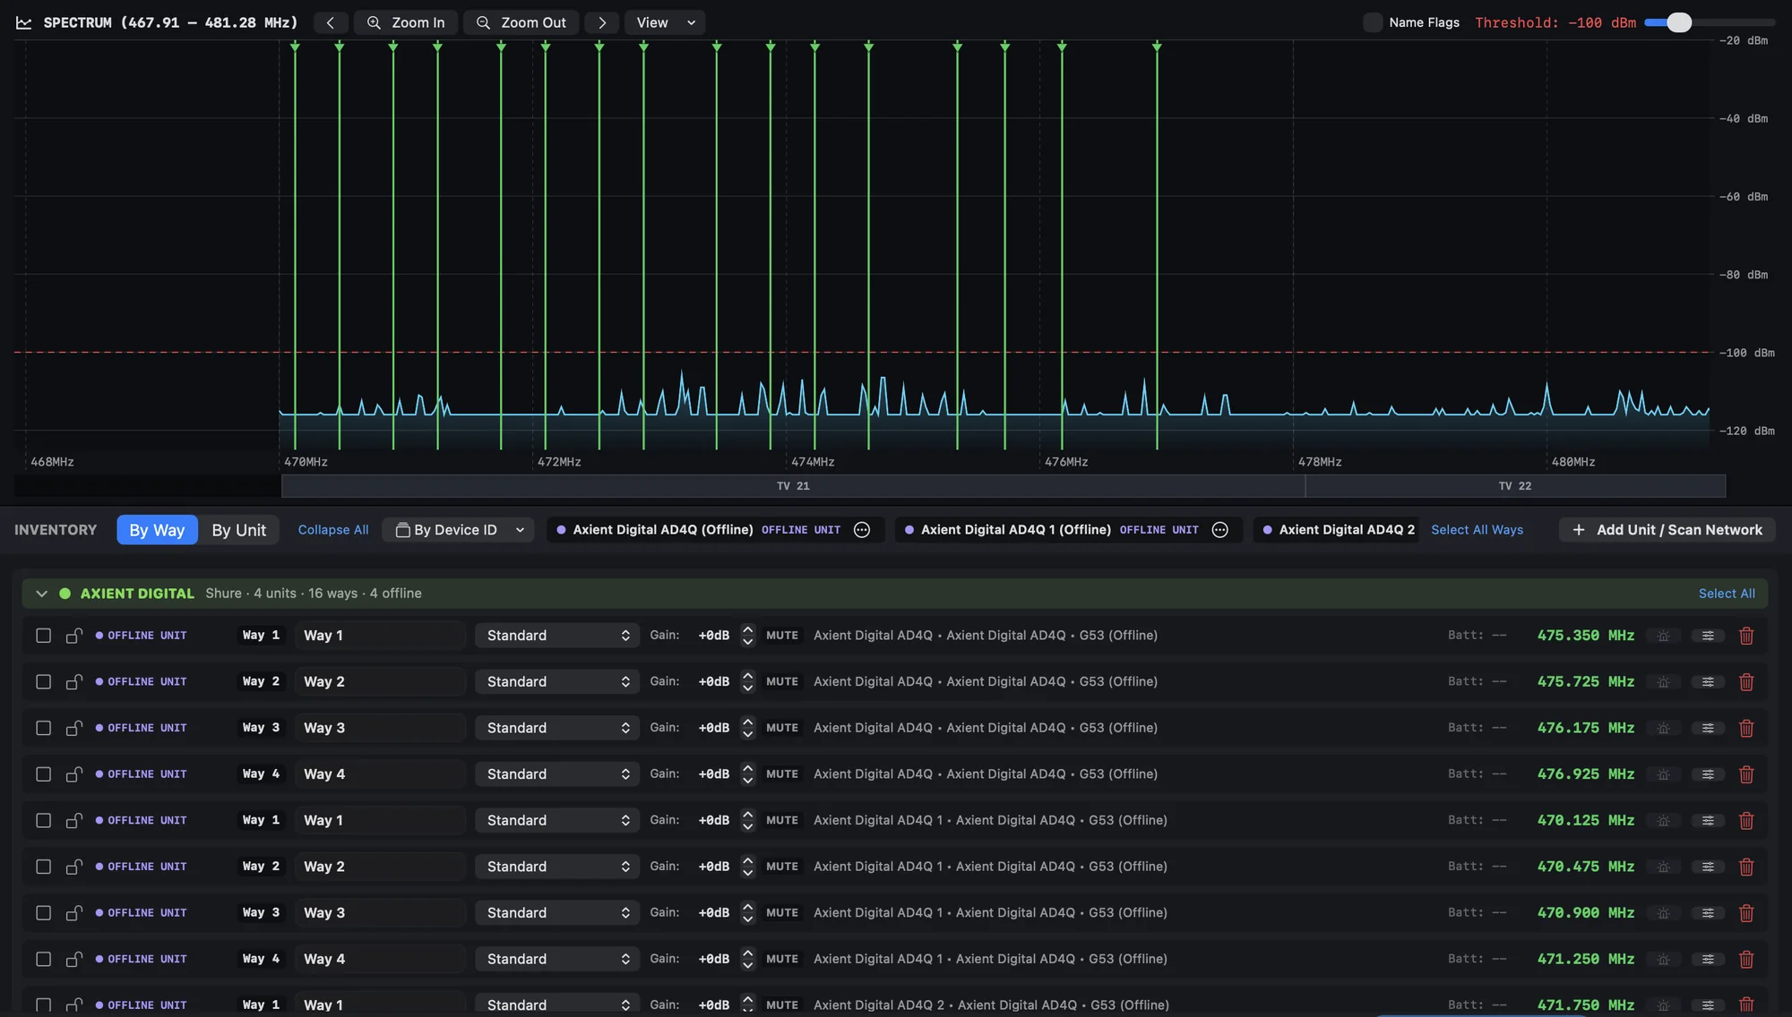Click the Zoom In button
The height and width of the screenshot is (1017, 1792).
click(406, 22)
